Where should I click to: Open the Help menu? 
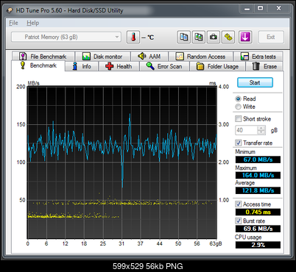[x=32, y=23]
